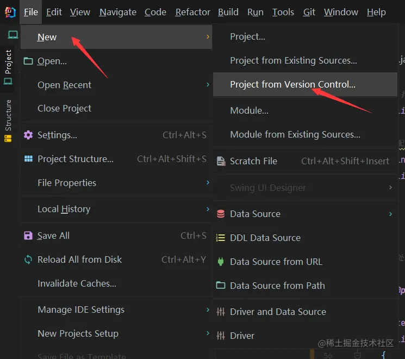Expand the Data Source submenu chevron

click(390, 214)
